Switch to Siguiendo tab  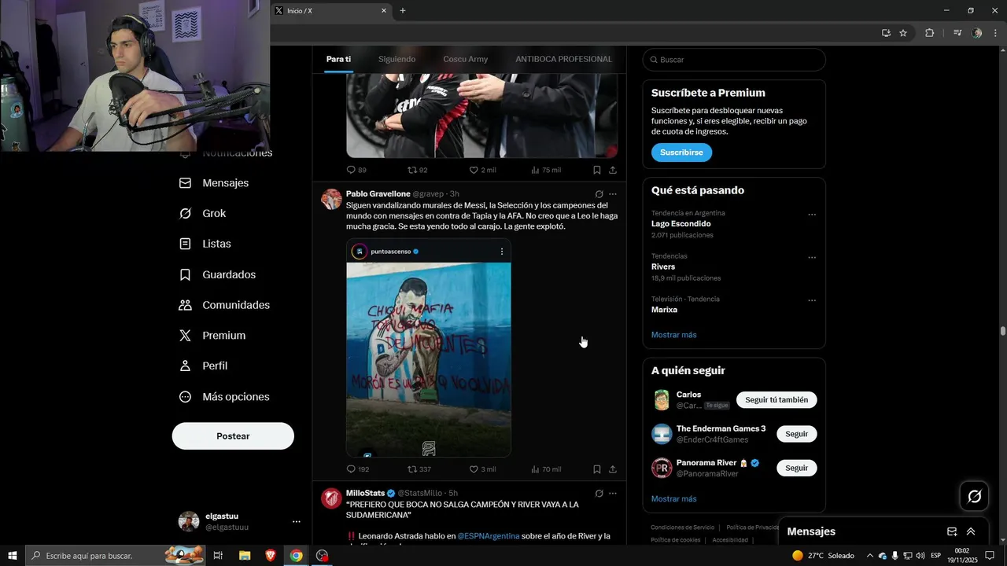[397, 59]
